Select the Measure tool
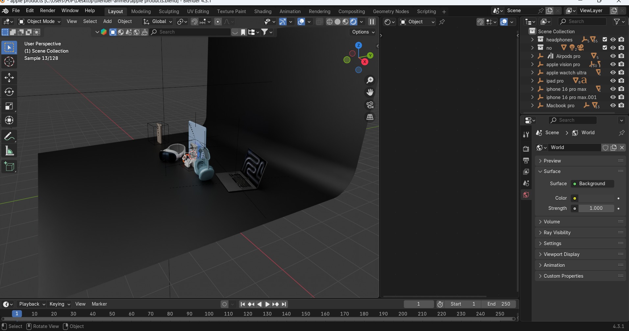 (9, 151)
